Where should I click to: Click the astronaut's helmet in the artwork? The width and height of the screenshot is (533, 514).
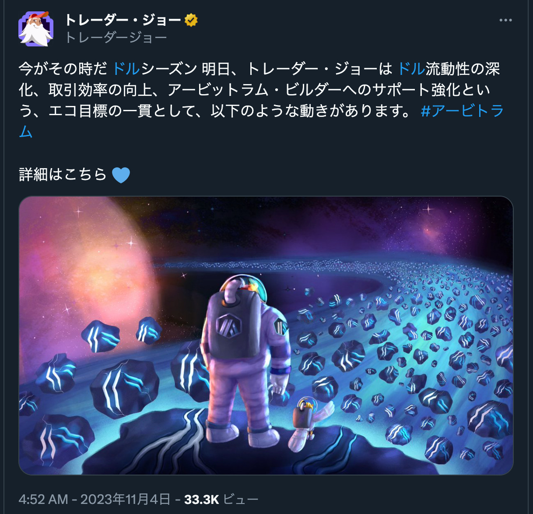pos(245,289)
